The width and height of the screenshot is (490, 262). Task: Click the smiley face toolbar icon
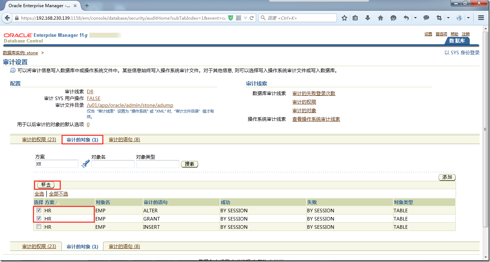[393, 18]
